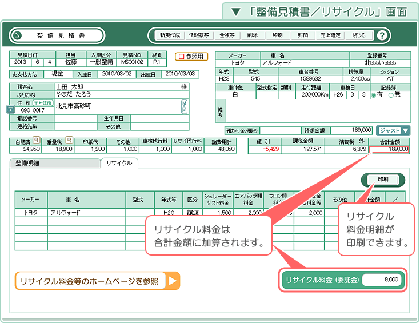Click 閉じる toolbar button
This screenshot has width=420, height=323.
click(359, 35)
